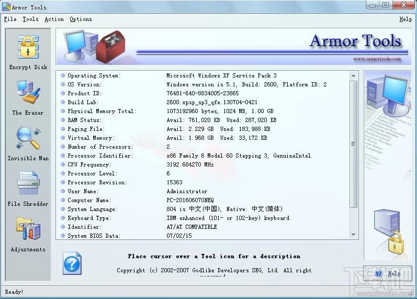Click the computer monitor image on right panel

click(x=388, y=95)
